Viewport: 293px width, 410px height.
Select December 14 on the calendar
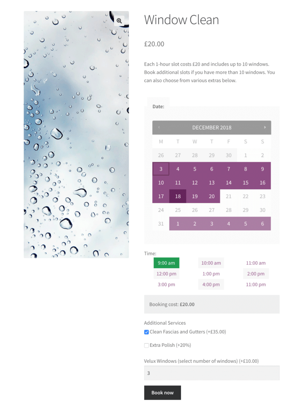click(228, 182)
